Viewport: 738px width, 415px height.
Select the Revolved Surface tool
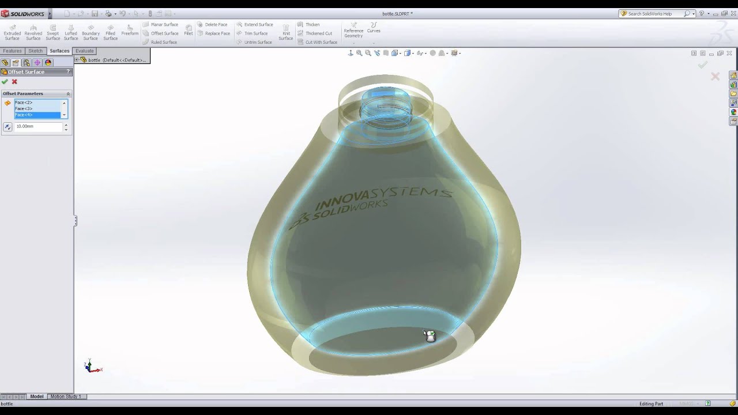(x=33, y=32)
